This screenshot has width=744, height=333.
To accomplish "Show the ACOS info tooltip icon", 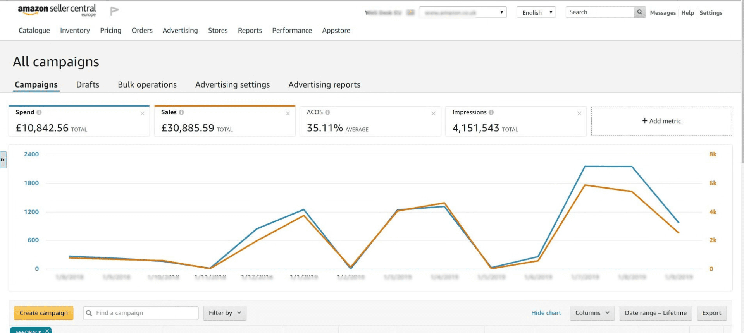I will point(327,112).
